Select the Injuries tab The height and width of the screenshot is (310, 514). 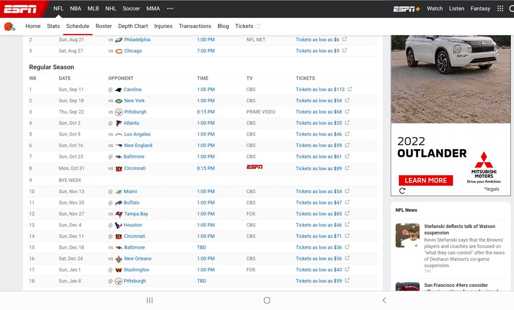[x=163, y=26]
